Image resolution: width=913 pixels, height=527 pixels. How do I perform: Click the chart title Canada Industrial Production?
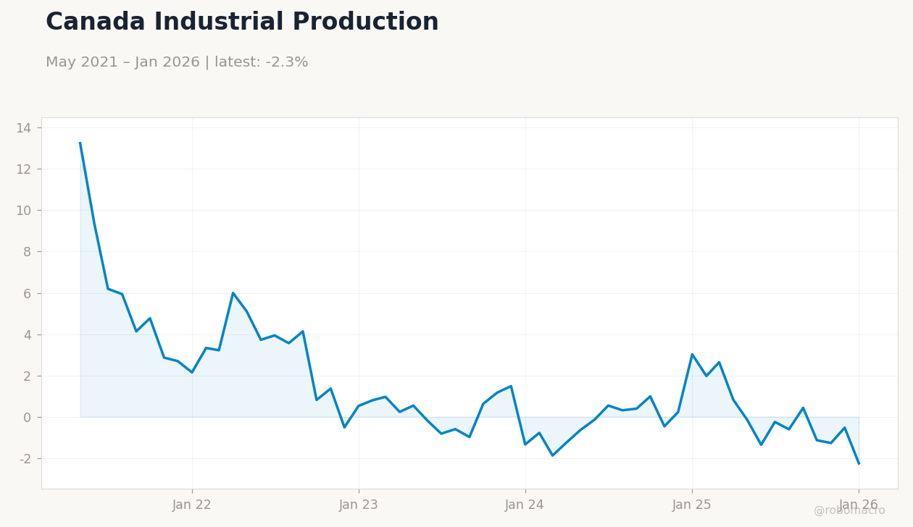242,22
